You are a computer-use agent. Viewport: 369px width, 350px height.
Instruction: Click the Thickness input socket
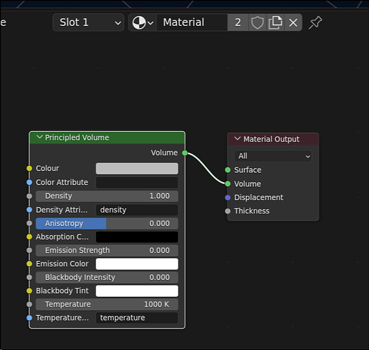tap(227, 211)
